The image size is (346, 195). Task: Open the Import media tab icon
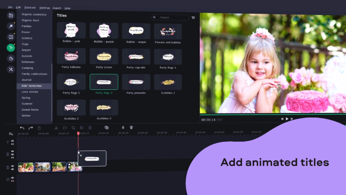tap(11, 16)
